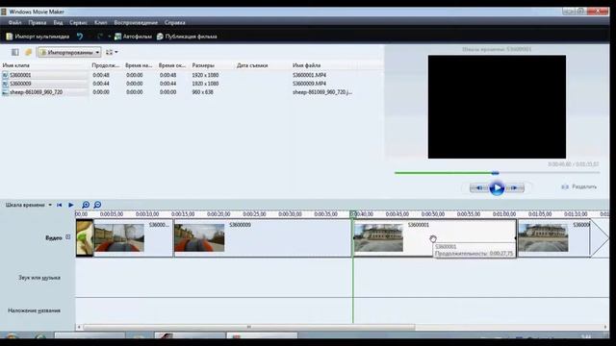
Task: Expand the Видео track plus box
Action: 68,237
